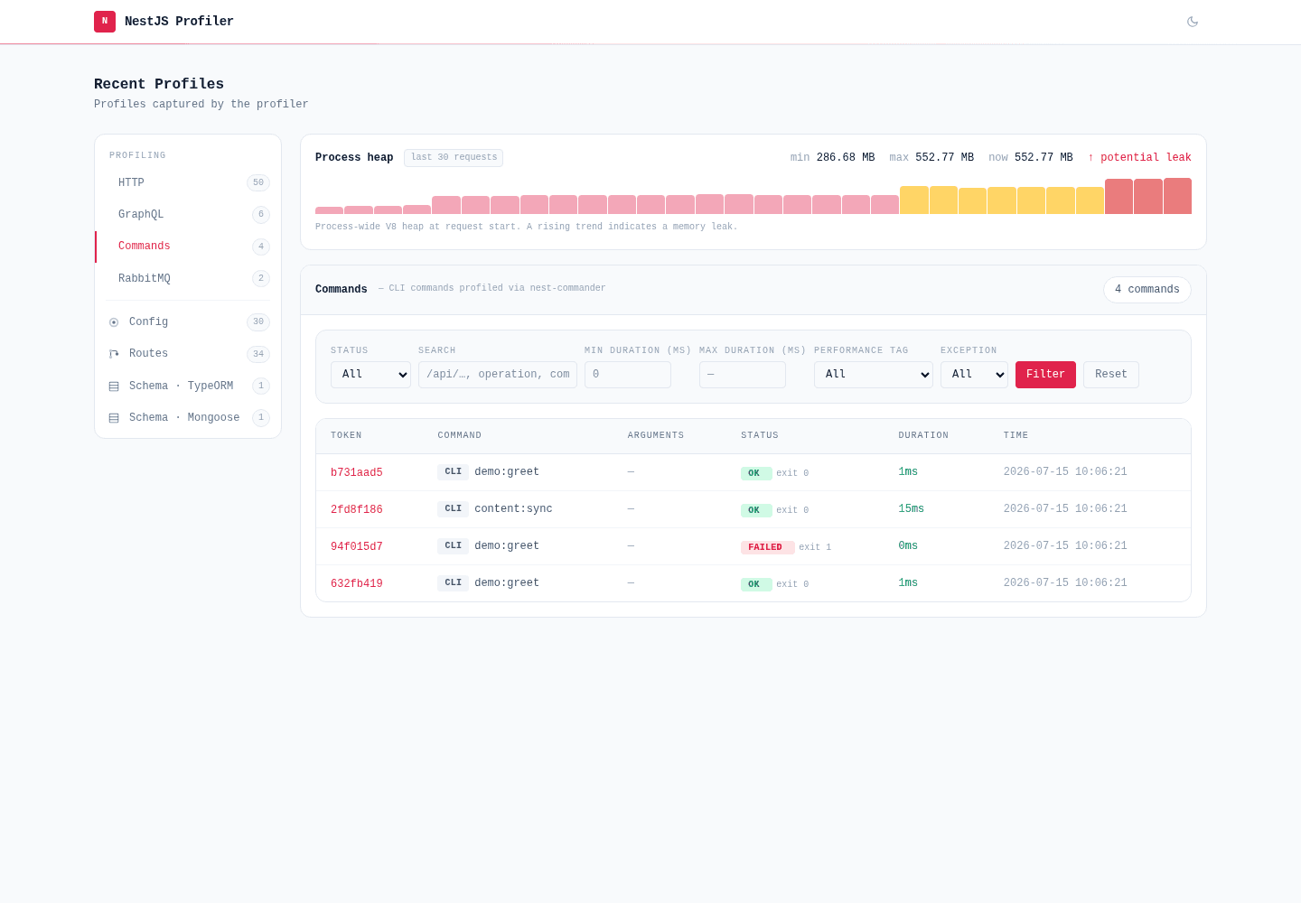Click the Command column header
This screenshot has height=903, width=1301.
tap(460, 436)
